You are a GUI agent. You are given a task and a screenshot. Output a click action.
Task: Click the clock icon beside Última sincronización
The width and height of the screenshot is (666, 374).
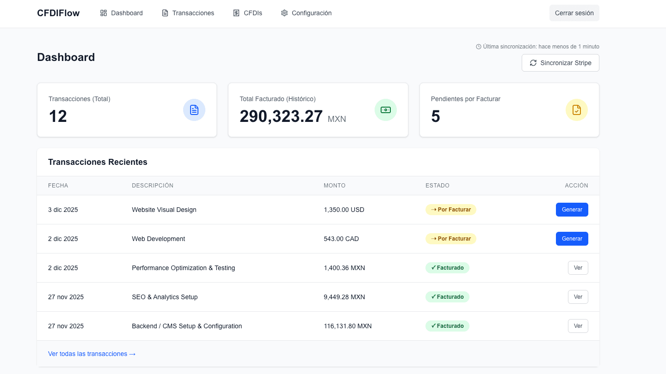point(479,47)
